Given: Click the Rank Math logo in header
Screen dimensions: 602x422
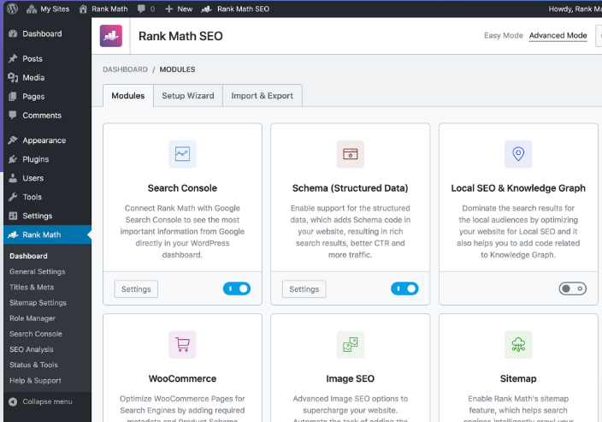Looking at the screenshot, I should coord(111,36).
